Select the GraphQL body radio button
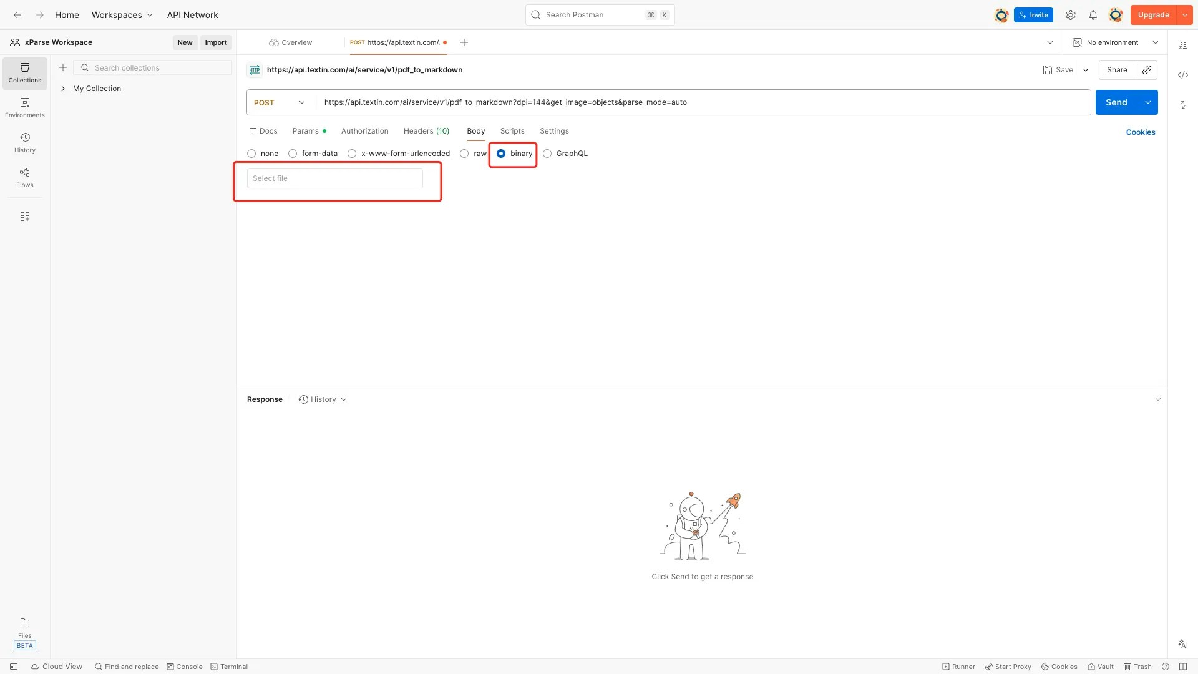The image size is (1198, 674). (x=547, y=154)
